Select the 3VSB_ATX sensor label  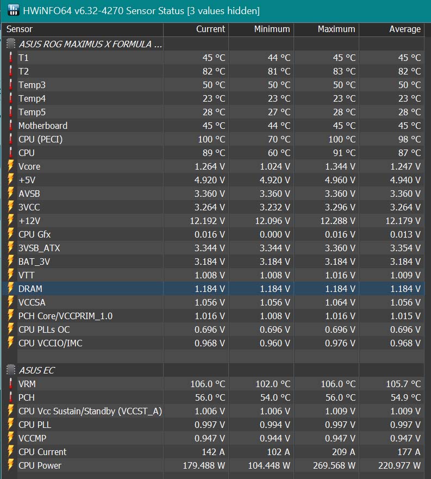click(39, 248)
